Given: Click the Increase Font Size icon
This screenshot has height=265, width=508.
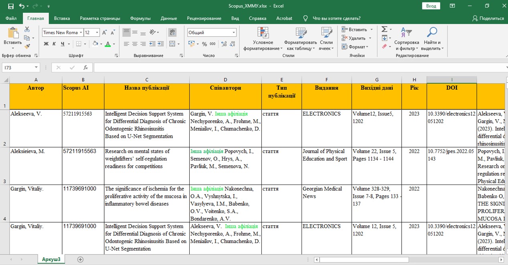Looking at the screenshot, I should coord(105,32).
